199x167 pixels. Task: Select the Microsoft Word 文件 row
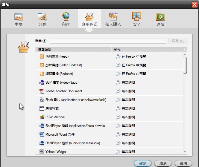60,134
